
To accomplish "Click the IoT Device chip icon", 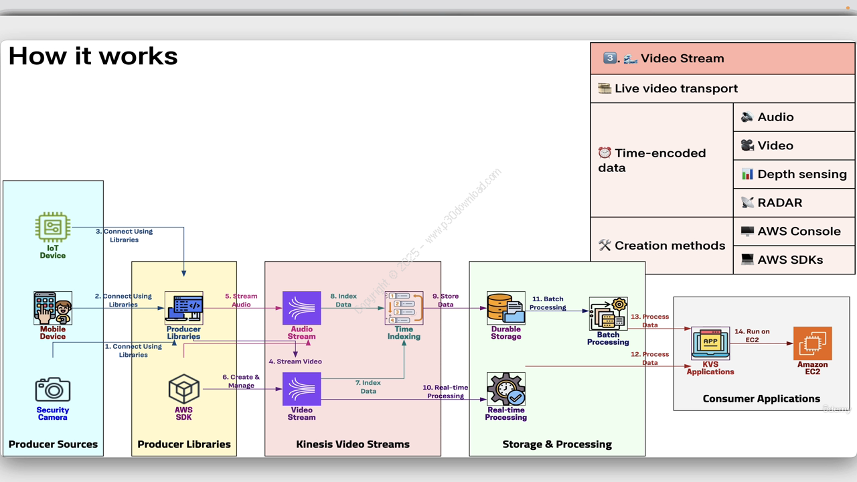I will tap(53, 227).
